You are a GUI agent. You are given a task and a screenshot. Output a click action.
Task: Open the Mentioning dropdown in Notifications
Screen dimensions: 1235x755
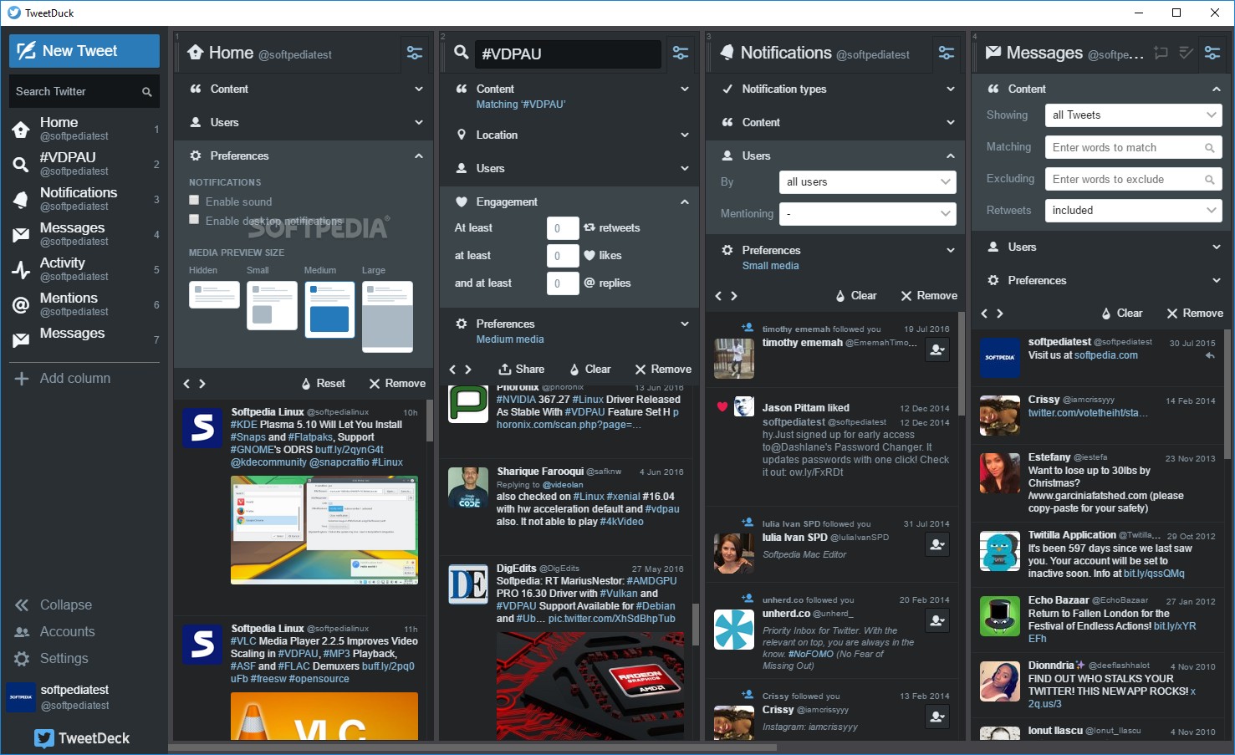(868, 214)
